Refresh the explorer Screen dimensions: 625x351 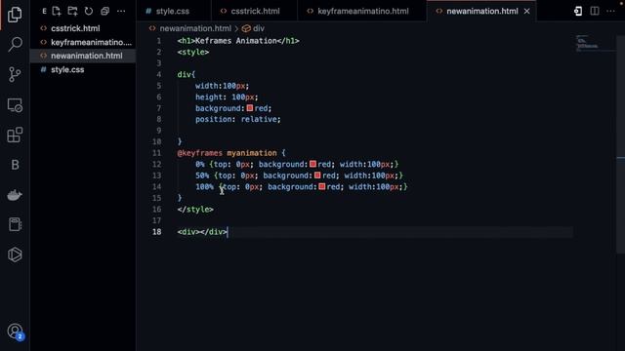[x=89, y=11]
